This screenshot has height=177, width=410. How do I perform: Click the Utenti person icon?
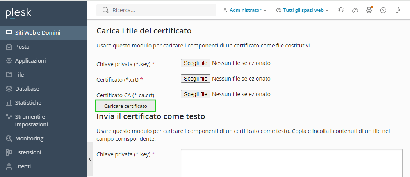pos(9,166)
